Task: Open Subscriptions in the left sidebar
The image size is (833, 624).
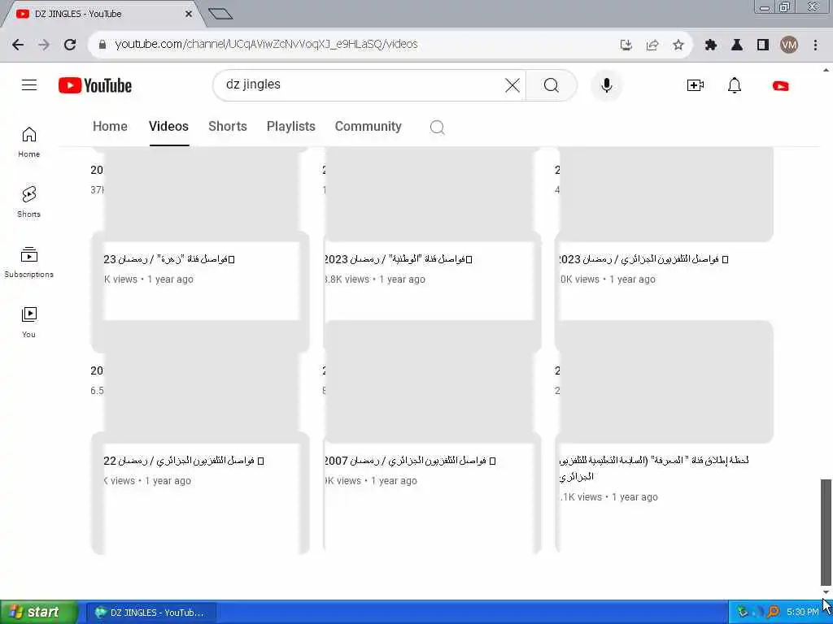Action: coord(28,262)
